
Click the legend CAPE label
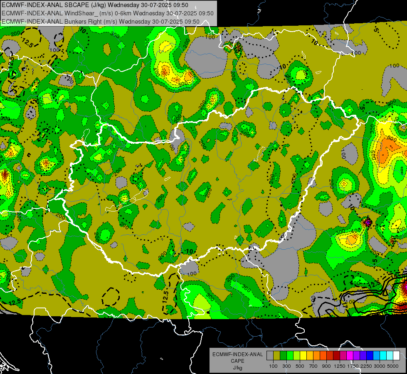(237, 361)
